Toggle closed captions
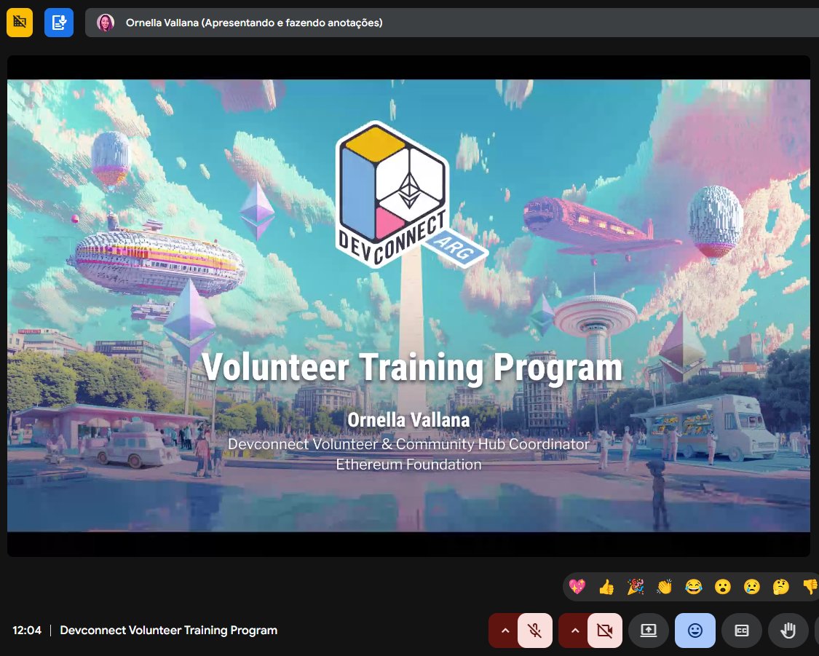Screen dimensions: 819x656 (x=742, y=631)
